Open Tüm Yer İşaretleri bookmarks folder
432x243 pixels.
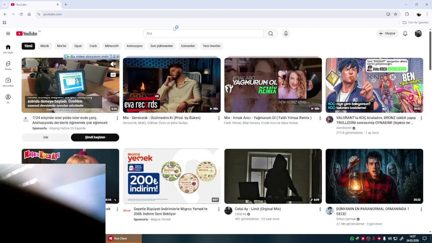tap(415, 23)
